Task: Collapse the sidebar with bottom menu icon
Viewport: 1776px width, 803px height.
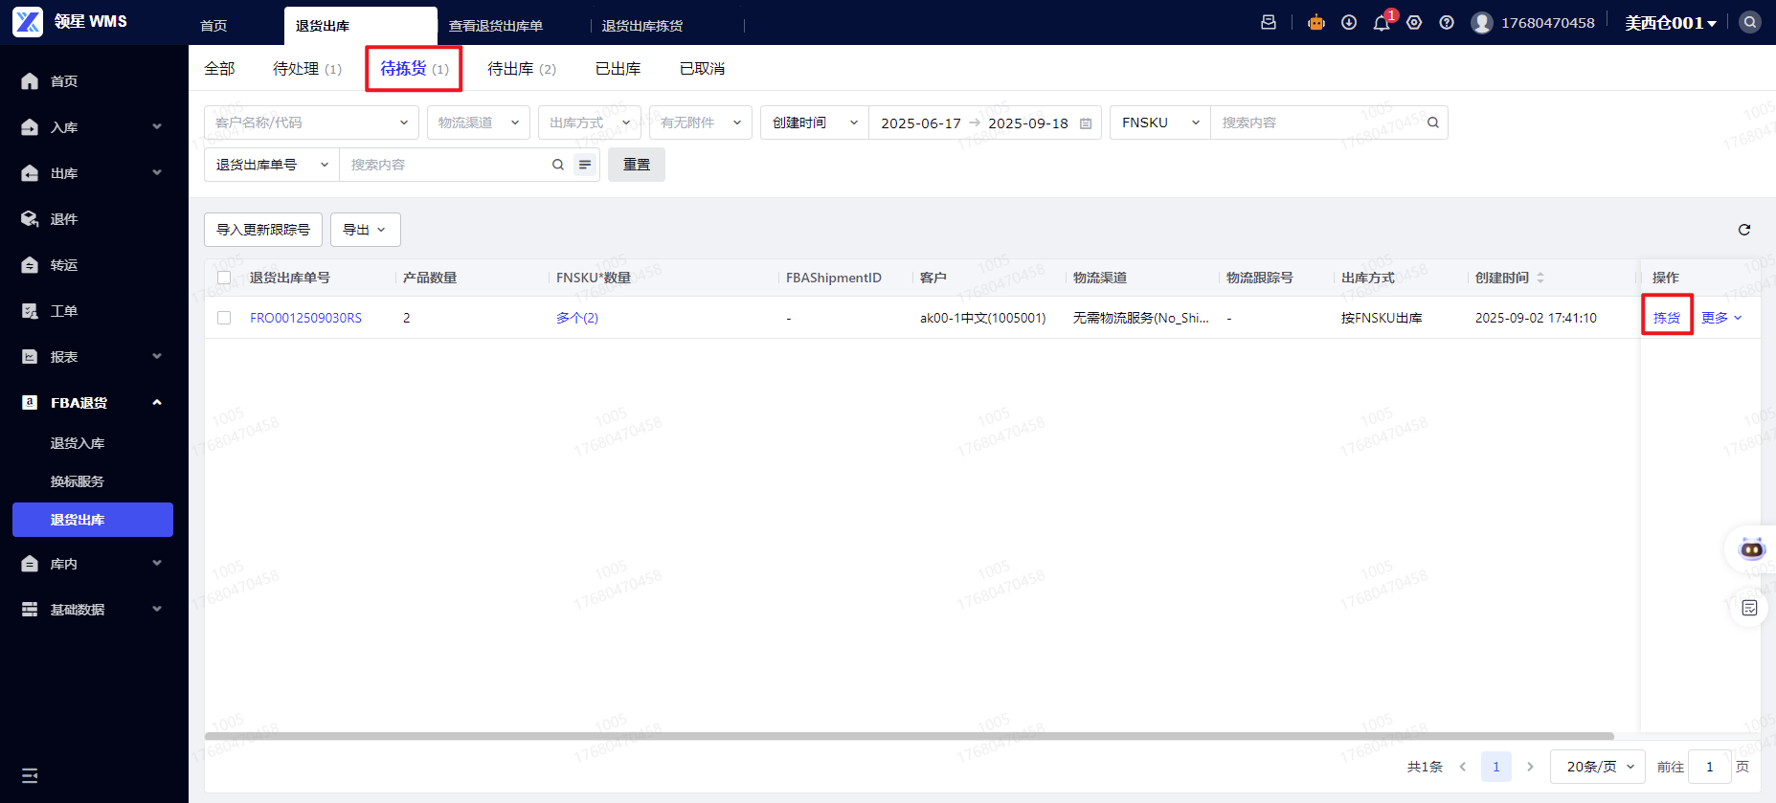Action: [x=30, y=775]
